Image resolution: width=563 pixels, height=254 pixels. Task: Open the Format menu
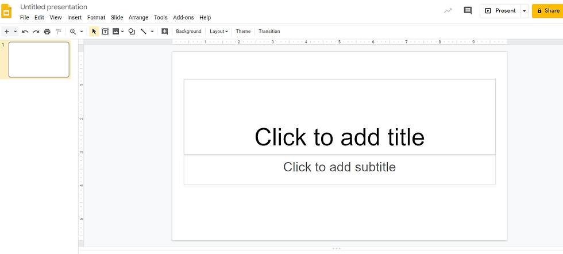click(x=97, y=17)
